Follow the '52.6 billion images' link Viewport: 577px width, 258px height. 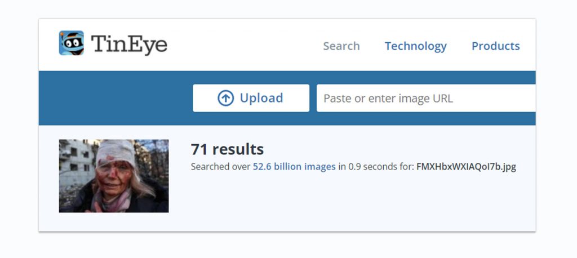tap(294, 167)
